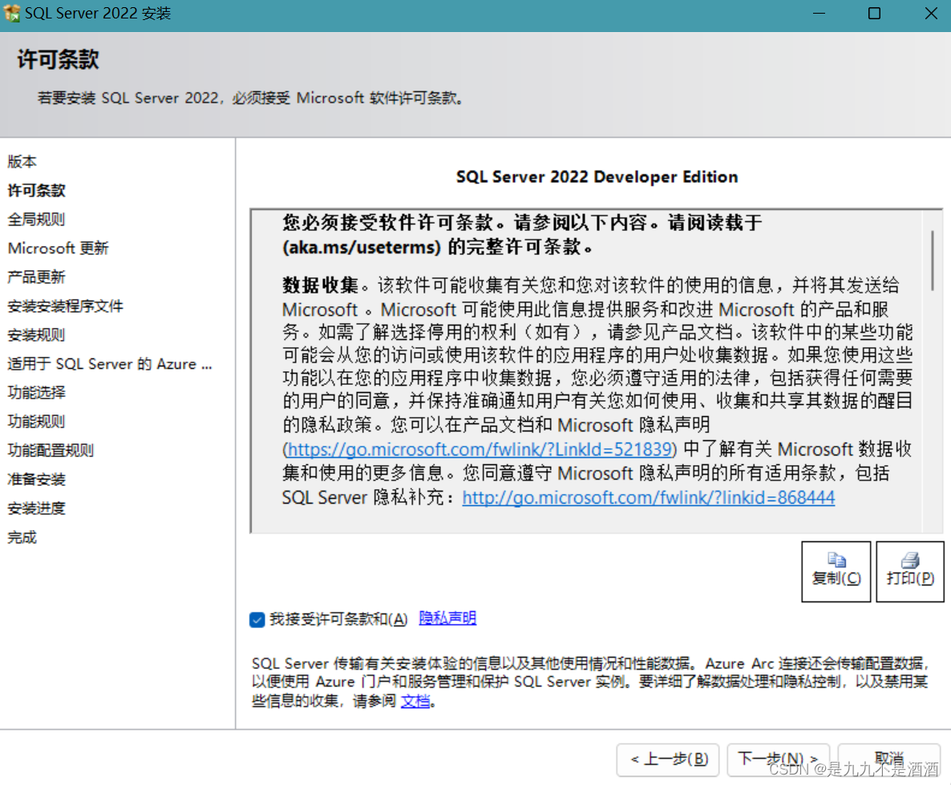Click inside the license terms text box
Viewport: 951px width, 785px height.
[x=597, y=371]
